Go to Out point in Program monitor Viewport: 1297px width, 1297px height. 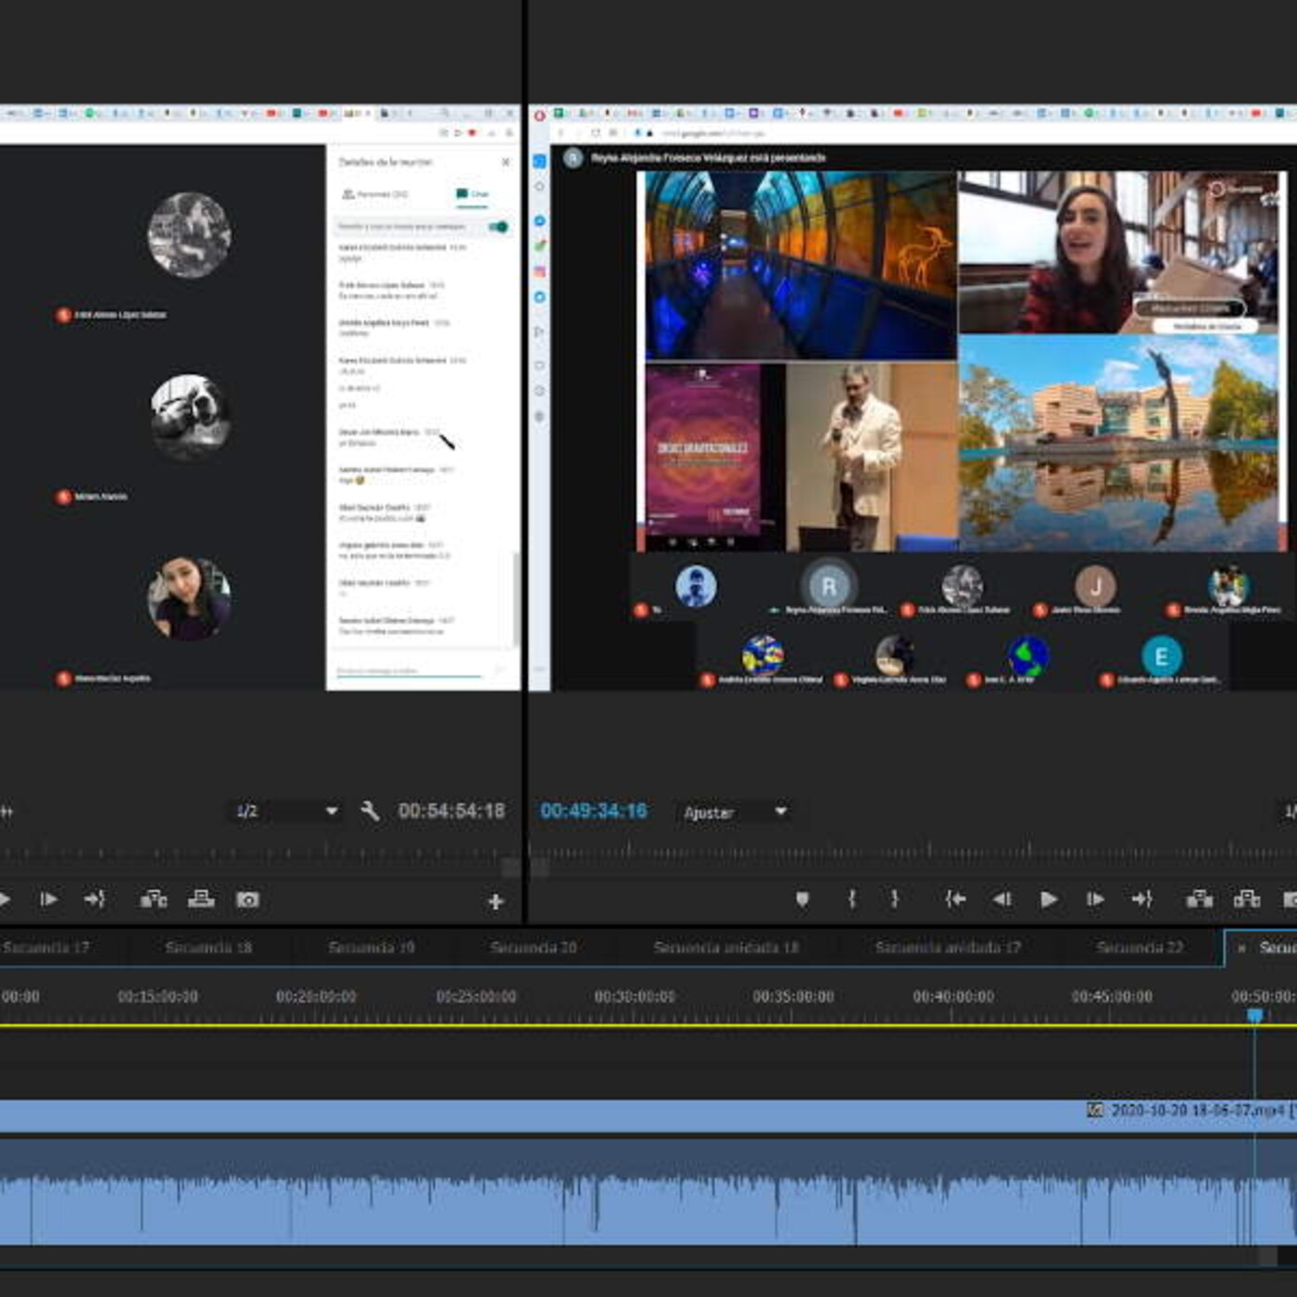click(1141, 899)
